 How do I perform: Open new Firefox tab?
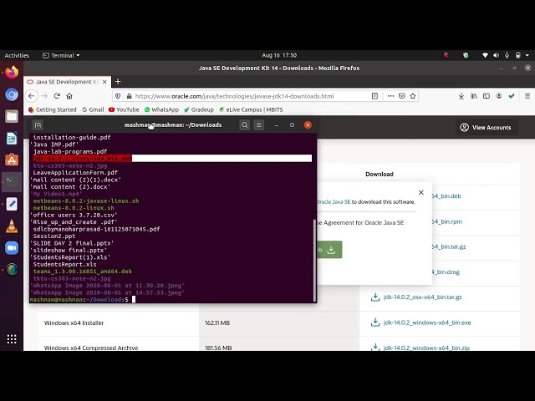tap(118, 82)
